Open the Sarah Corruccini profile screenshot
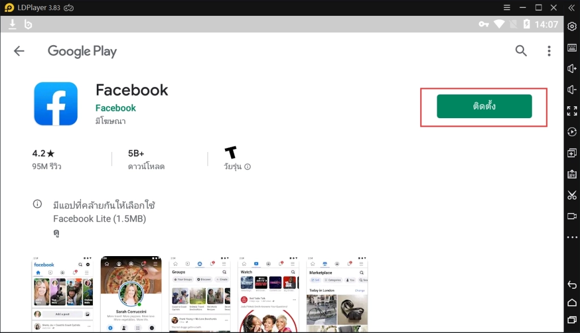Screen dimensions: 580x333 131,294
